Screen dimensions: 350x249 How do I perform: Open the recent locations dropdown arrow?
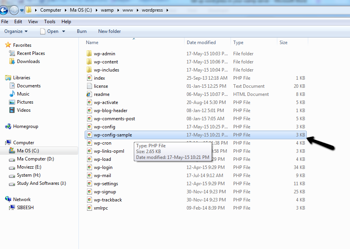pos(22,10)
